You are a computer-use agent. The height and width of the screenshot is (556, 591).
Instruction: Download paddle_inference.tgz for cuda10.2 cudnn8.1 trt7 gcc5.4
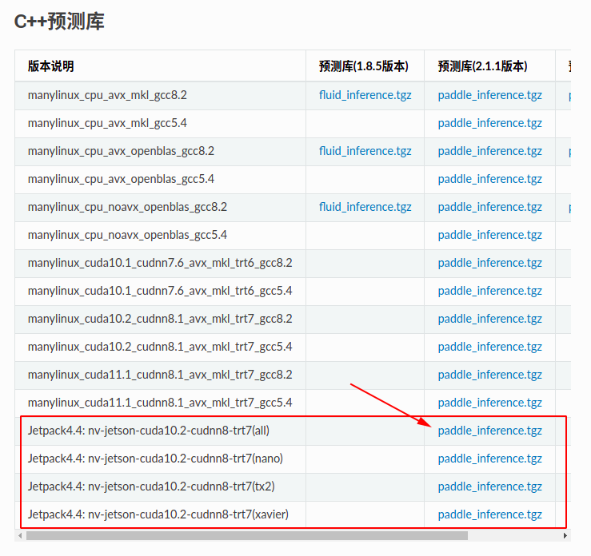pyautogui.click(x=489, y=347)
